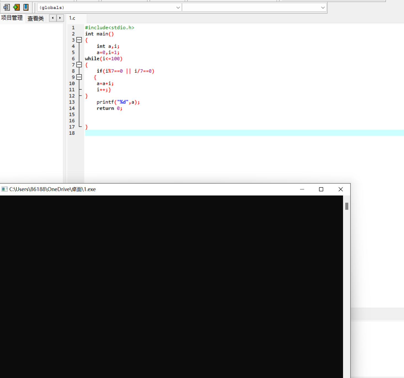Click the first toolbar icon with overlapping windows
Image resolution: width=404 pixels, height=378 pixels.
coord(7,7)
